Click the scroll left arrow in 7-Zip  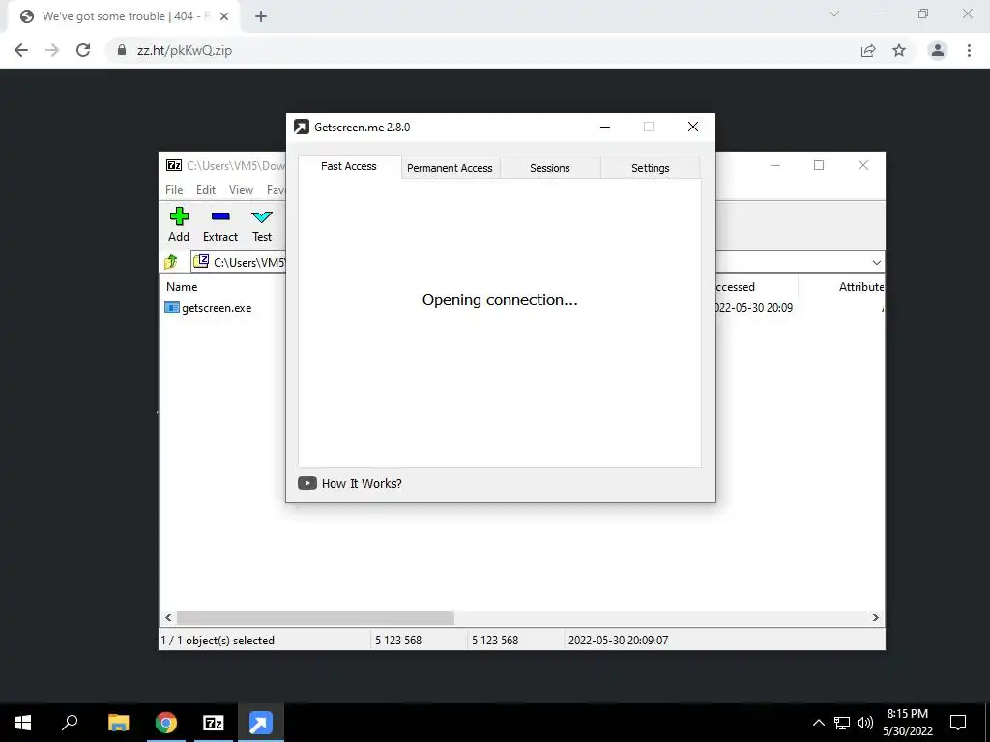coord(168,617)
